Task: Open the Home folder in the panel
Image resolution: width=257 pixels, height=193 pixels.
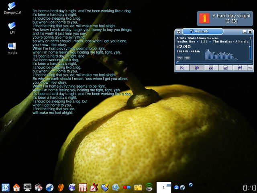Action: pyautogui.click(x=16, y=187)
